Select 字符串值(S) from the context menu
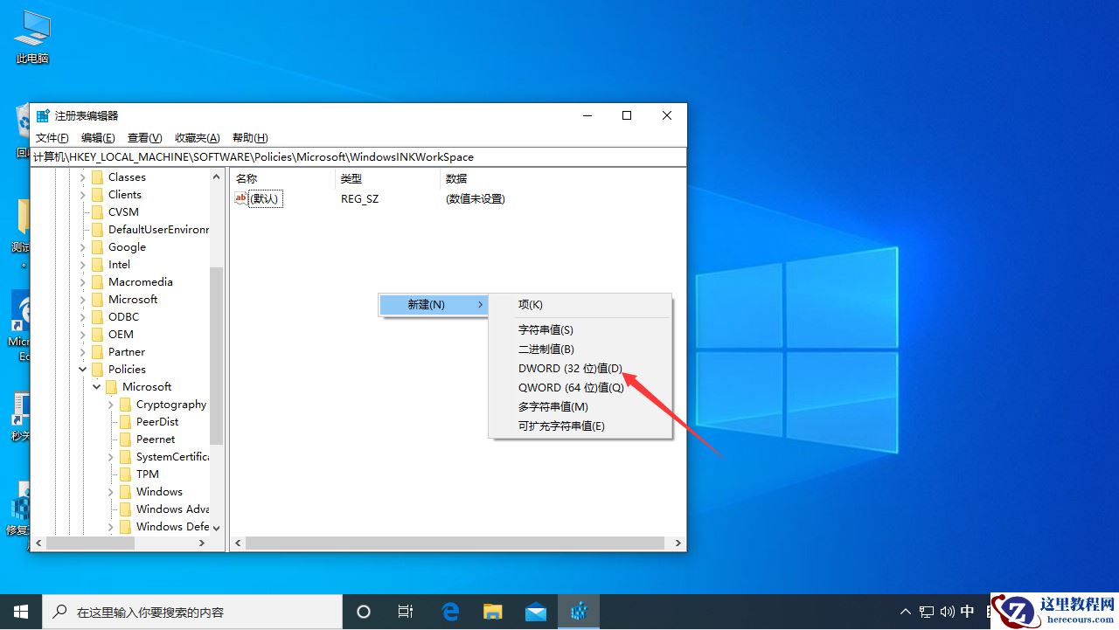Image resolution: width=1119 pixels, height=630 pixels. pyautogui.click(x=546, y=329)
